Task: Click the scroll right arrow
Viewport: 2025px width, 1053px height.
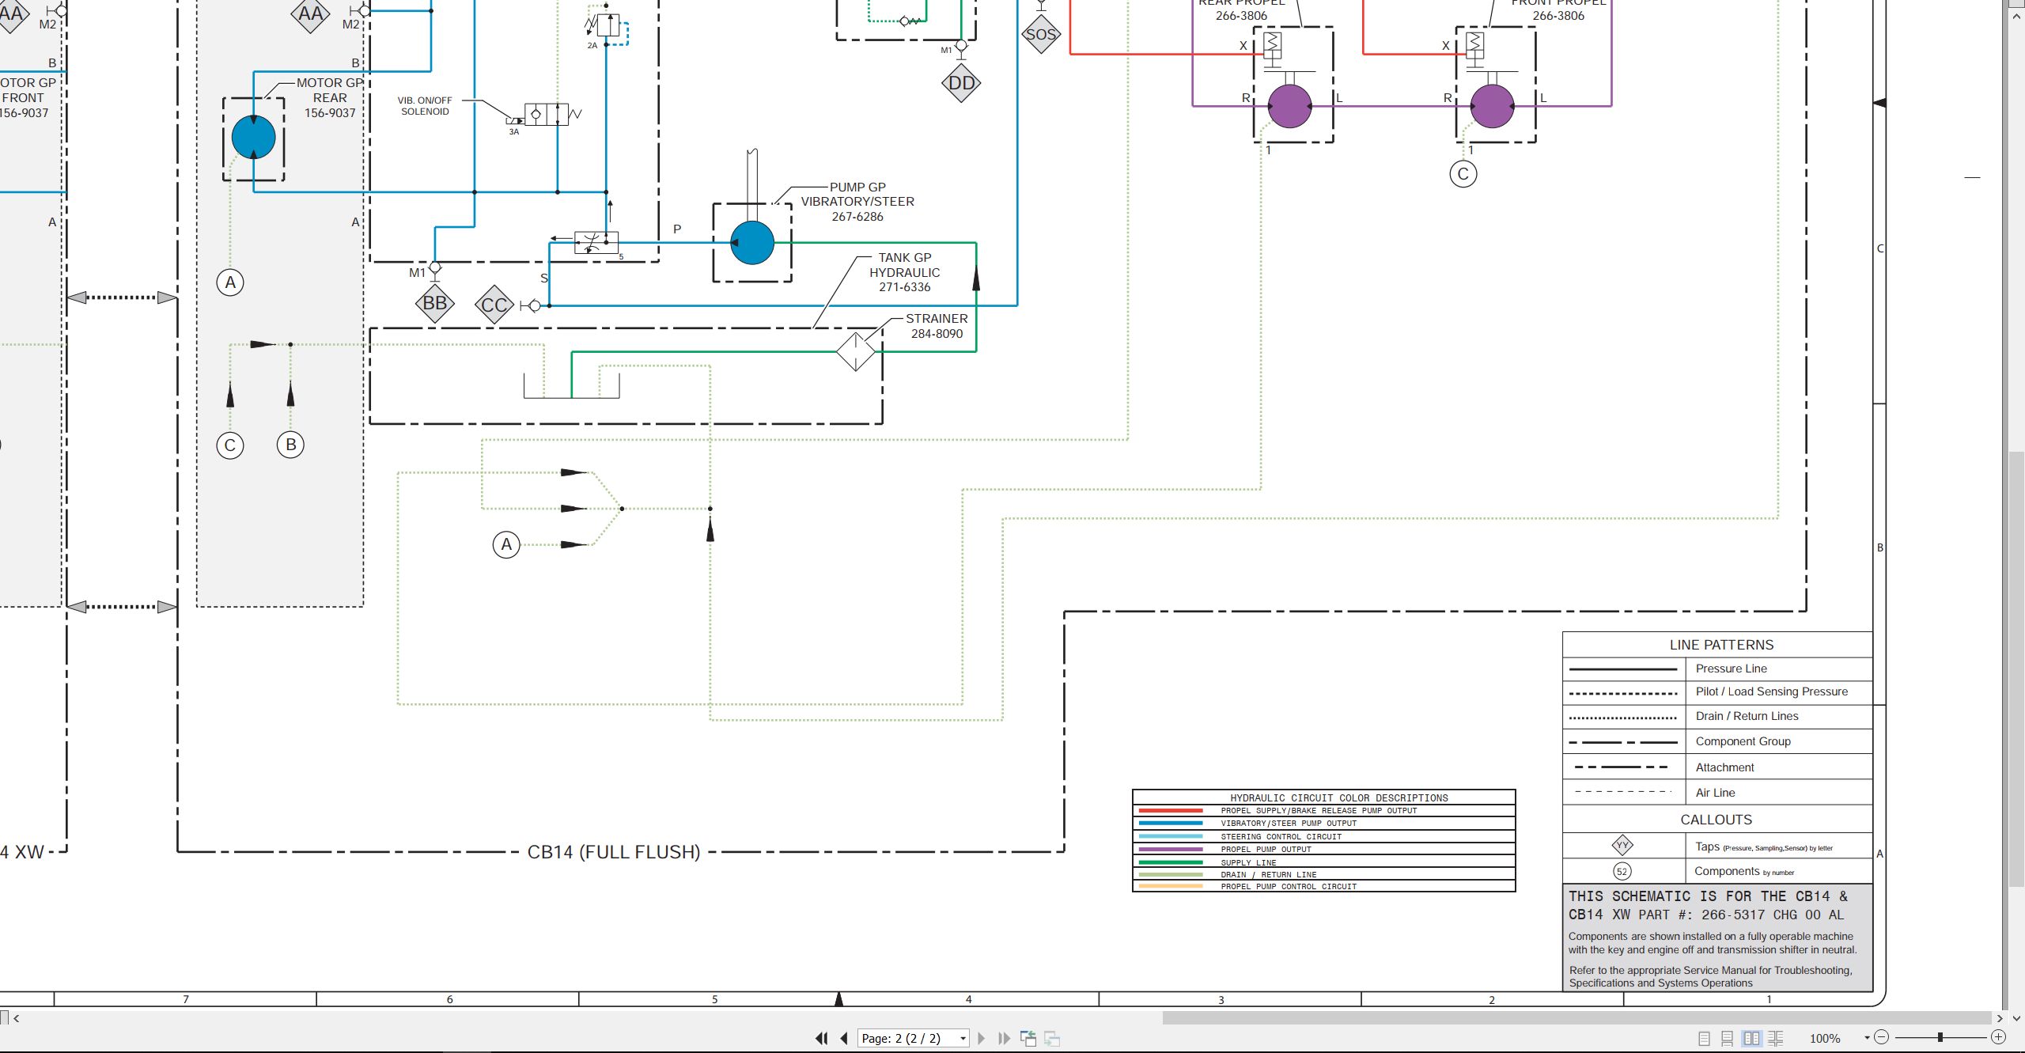Action: point(2000,1018)
